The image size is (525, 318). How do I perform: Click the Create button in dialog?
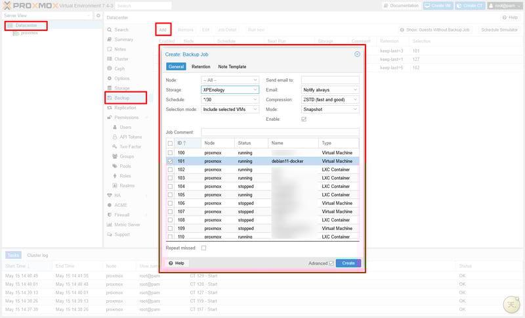point(348,263)
